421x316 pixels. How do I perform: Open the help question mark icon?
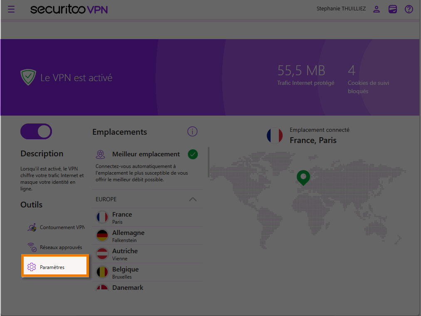[409, 10]
